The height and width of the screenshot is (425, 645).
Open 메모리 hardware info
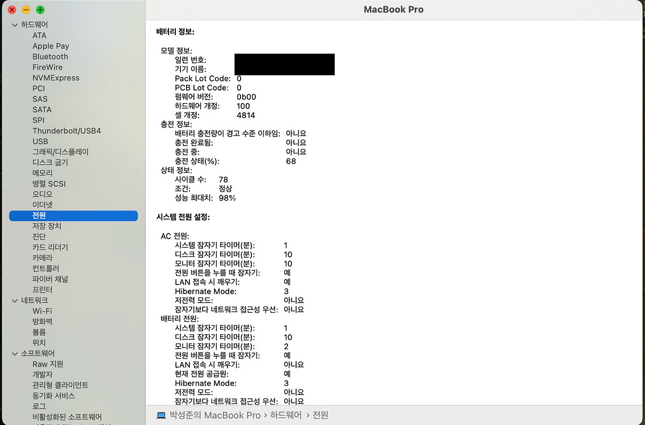click(x=43, y=173)
